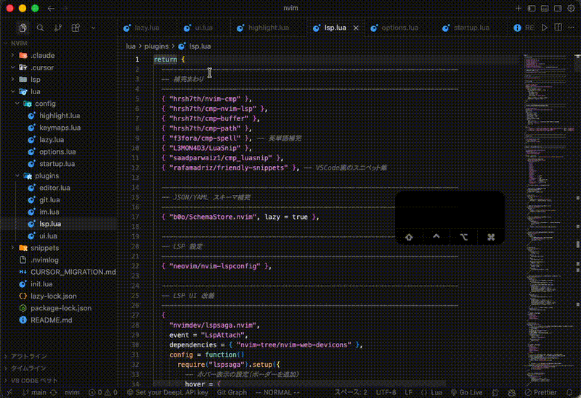
Task: Open the Explorer view icon
Action: (23, 28)
